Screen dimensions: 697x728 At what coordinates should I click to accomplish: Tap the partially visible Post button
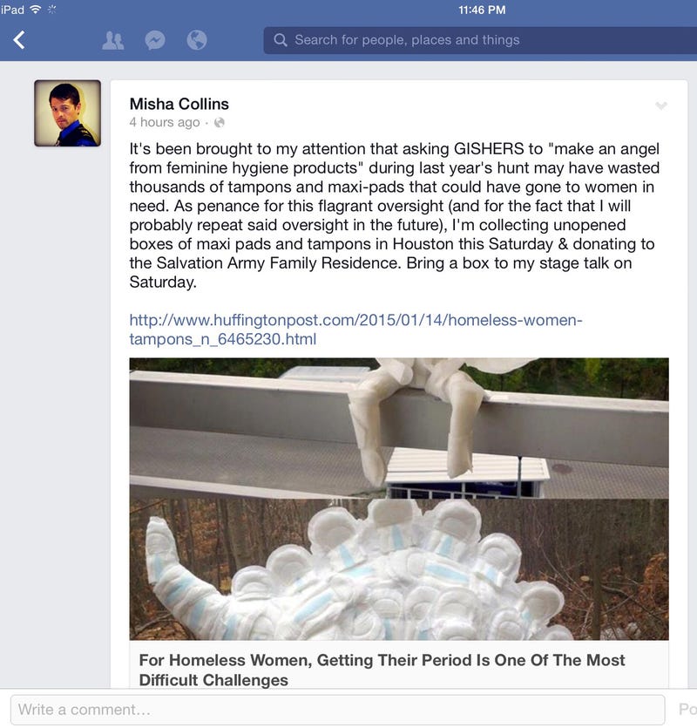(687, 710)
